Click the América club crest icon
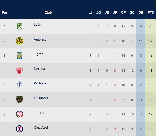The width and height of the screenshot is (156, 136). click(20, 41)
